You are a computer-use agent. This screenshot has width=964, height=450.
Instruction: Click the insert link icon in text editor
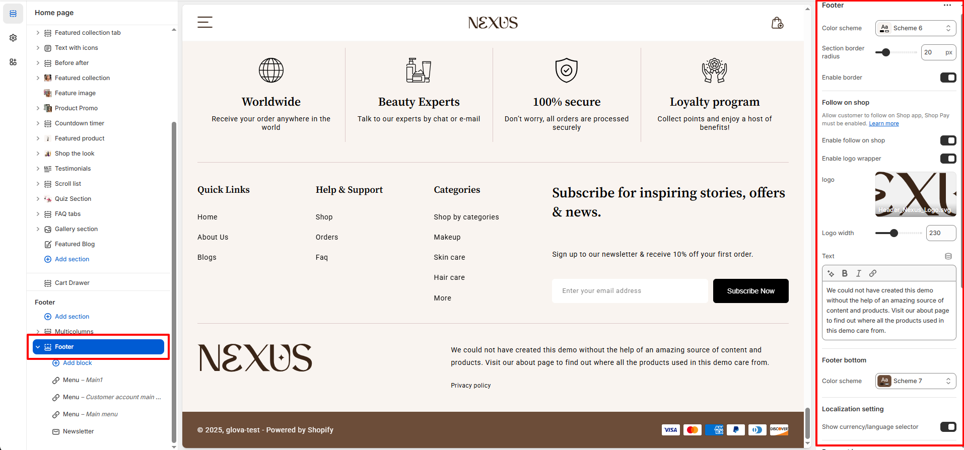(873, 273)
